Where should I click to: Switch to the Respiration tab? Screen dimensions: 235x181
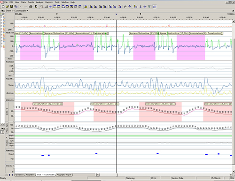pos(30,175)
